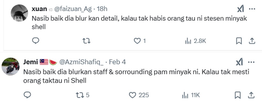The width and height of the screenshot is (262, 103).
Task: Open Grok icon on Jemi's tweet
Action: pos(239,62)
